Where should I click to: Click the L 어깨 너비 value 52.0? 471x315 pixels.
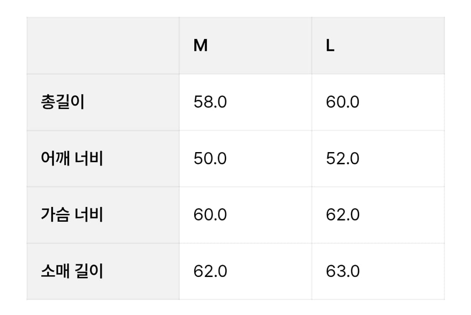point(342,159)
